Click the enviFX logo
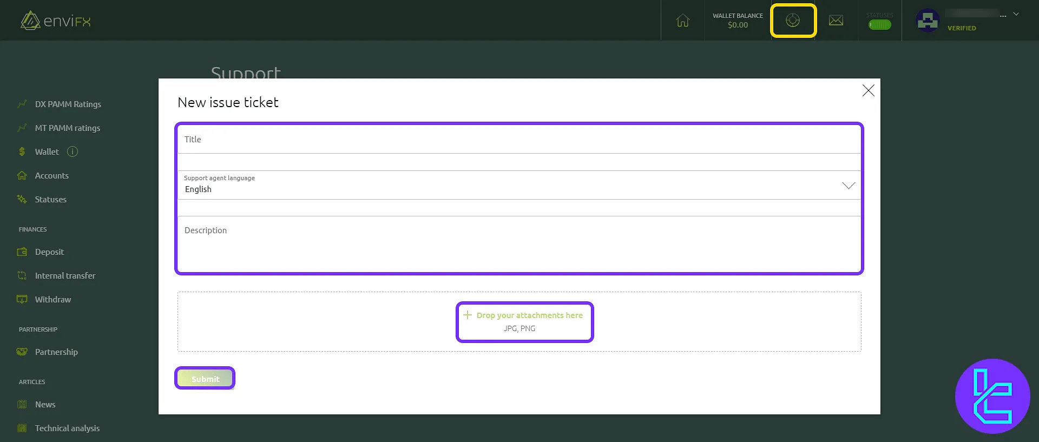The width and height of the screenshot is (1039, 442). point(56,21)
